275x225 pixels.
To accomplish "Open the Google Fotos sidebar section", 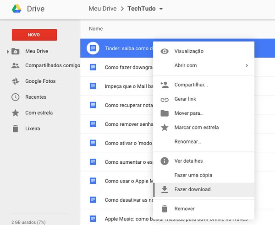I will (x=40, y=81).
